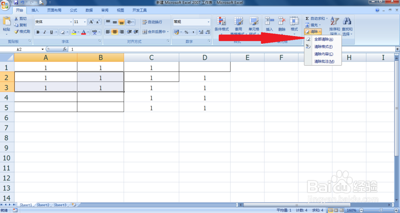Decrease font size with the small A button
Image resolution: width=400 pixels, height=213 pixels.
[x=98, y=22]
